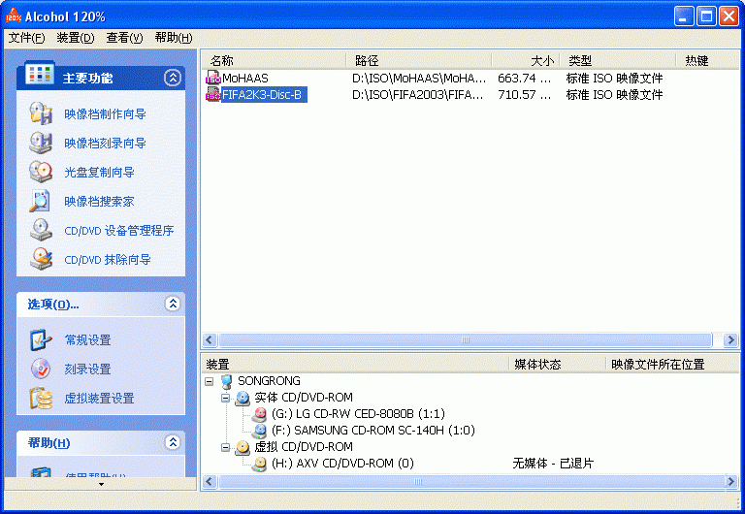Click the 映像档刻录向导 burn icon
Screen dimensions: 745x514
click(41, 143)
